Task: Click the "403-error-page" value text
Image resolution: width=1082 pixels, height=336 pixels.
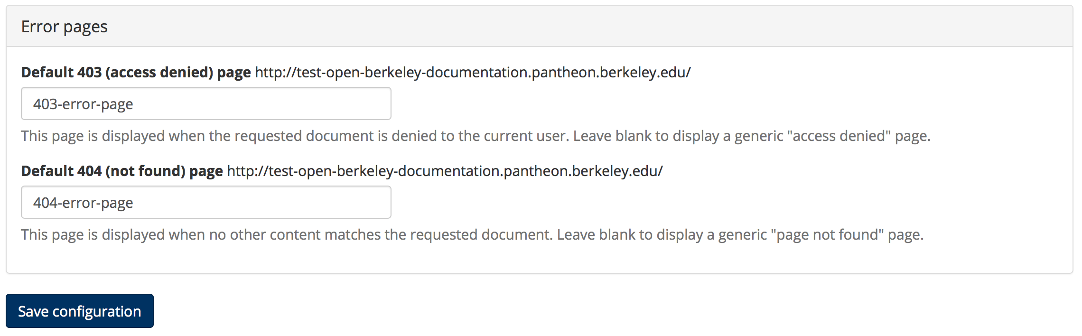Action: [83, 104]
